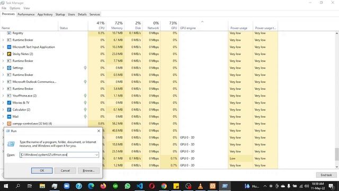Click the vertical scrollbar thumb in the process list
The image size is (339, 191).
337,154
